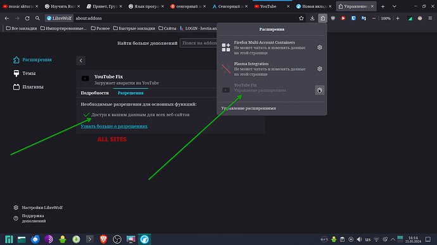Open 'Узнать больше о разрешениях' link
This screenshot has width=437, height=245.
(x=114, y=126)
